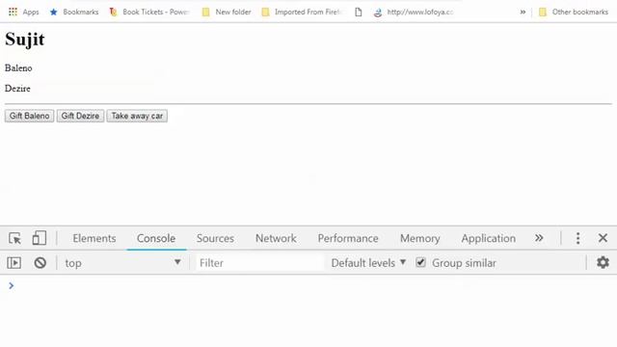The height and width of the screenshot is (347, 617).
Task: Open the blank page bookmark icon
Action: (x=358, y=12)
